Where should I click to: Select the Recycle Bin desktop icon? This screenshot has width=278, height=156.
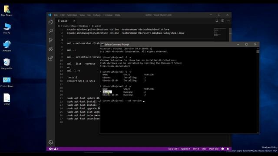point(7,64)
